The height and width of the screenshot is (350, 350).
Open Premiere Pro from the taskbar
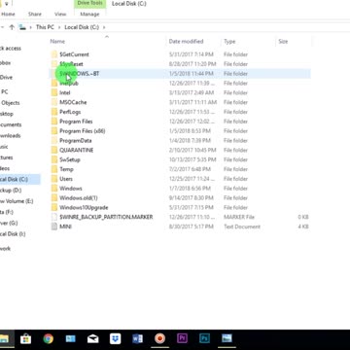coord(182,338)
